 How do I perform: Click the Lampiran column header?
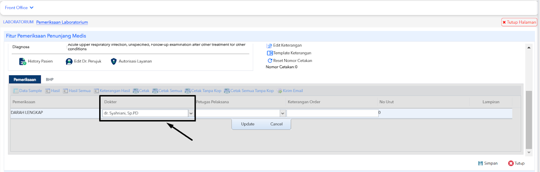pyautogui.click(x=491, y=102)
